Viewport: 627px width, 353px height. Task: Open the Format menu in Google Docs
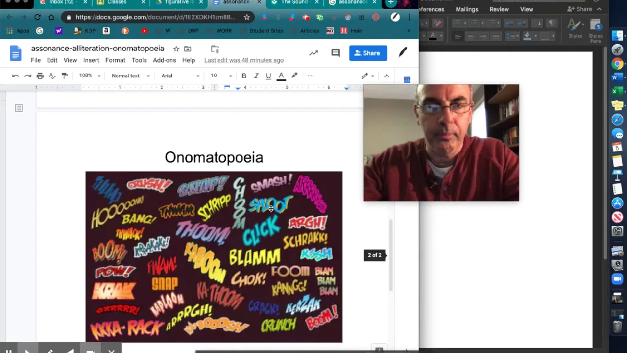click(x=115, y=60)
